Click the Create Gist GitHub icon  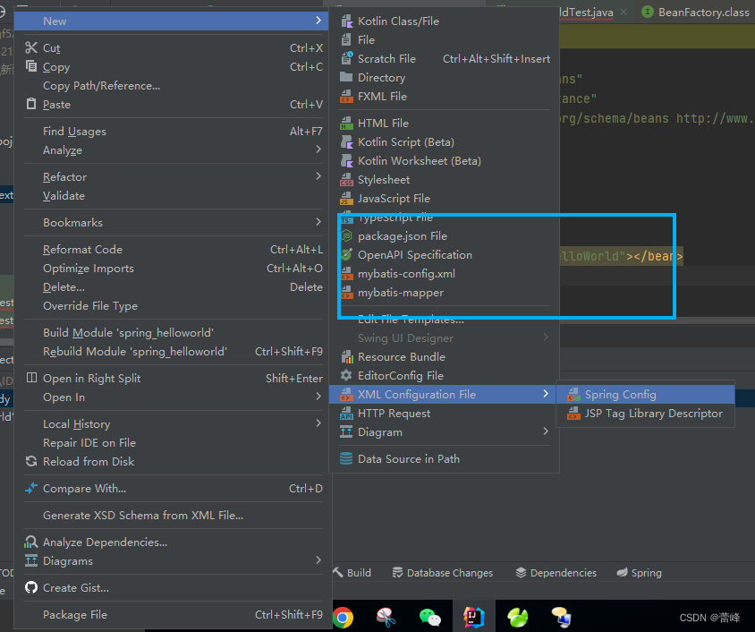point(31,587)
